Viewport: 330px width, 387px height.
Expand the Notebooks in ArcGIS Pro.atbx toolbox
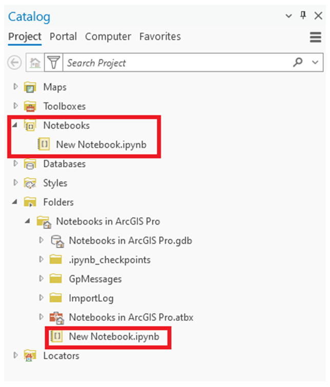[41, 317]
